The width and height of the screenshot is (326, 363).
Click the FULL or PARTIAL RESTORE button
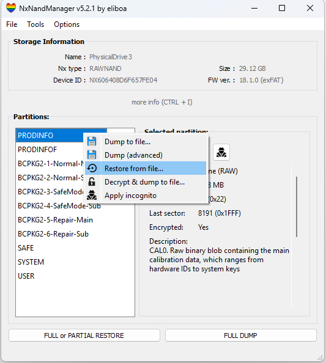[x=84, y=335]
